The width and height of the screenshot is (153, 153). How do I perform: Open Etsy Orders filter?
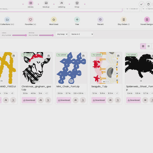pyautogui.click(x=124, y=21)
